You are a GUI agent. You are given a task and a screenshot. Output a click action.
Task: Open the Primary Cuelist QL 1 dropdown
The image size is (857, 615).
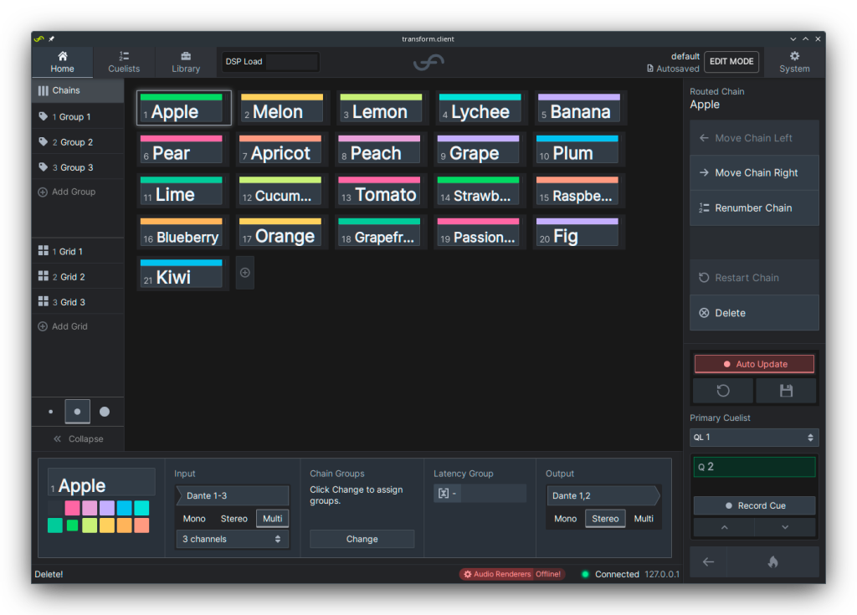click(x=754, y=438)
